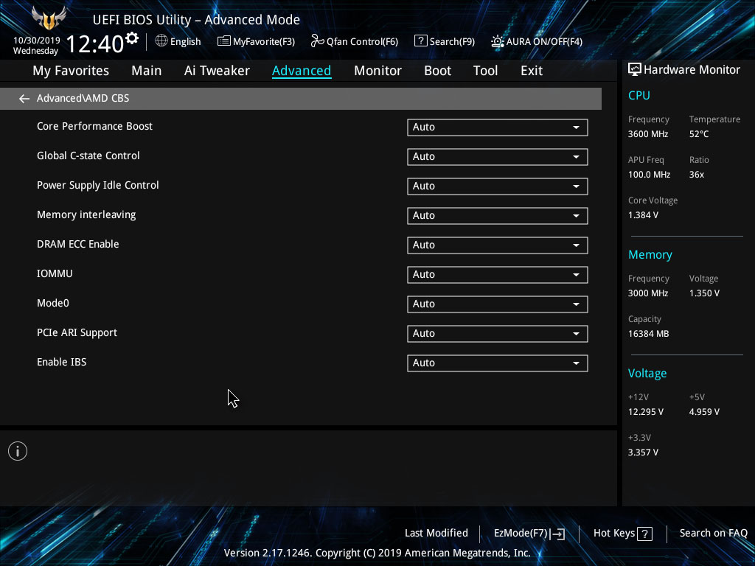Image resolution: width=755 pixels, height=566 pixels.
Task: Select Power Supply Idle Control label
Action: [x=98, y=185]
